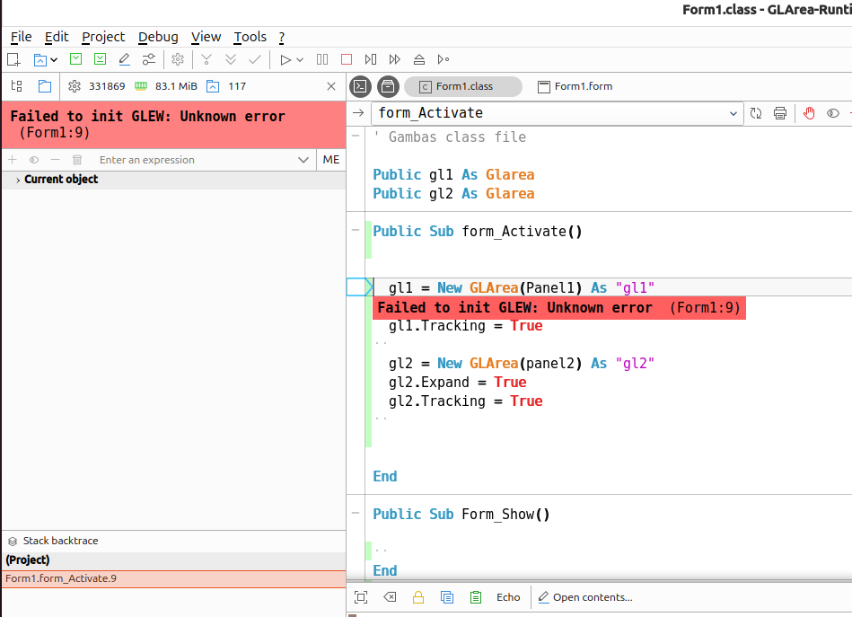The width and height of the screenshot is (852, 617).
Task: Click the pencil edit icon in main toolbar
Action: 125,59
